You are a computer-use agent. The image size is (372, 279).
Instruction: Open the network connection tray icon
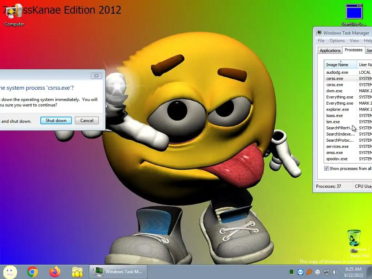point(327,272)
